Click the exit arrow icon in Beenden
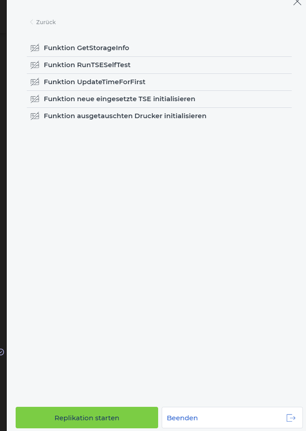 point(291,418)
